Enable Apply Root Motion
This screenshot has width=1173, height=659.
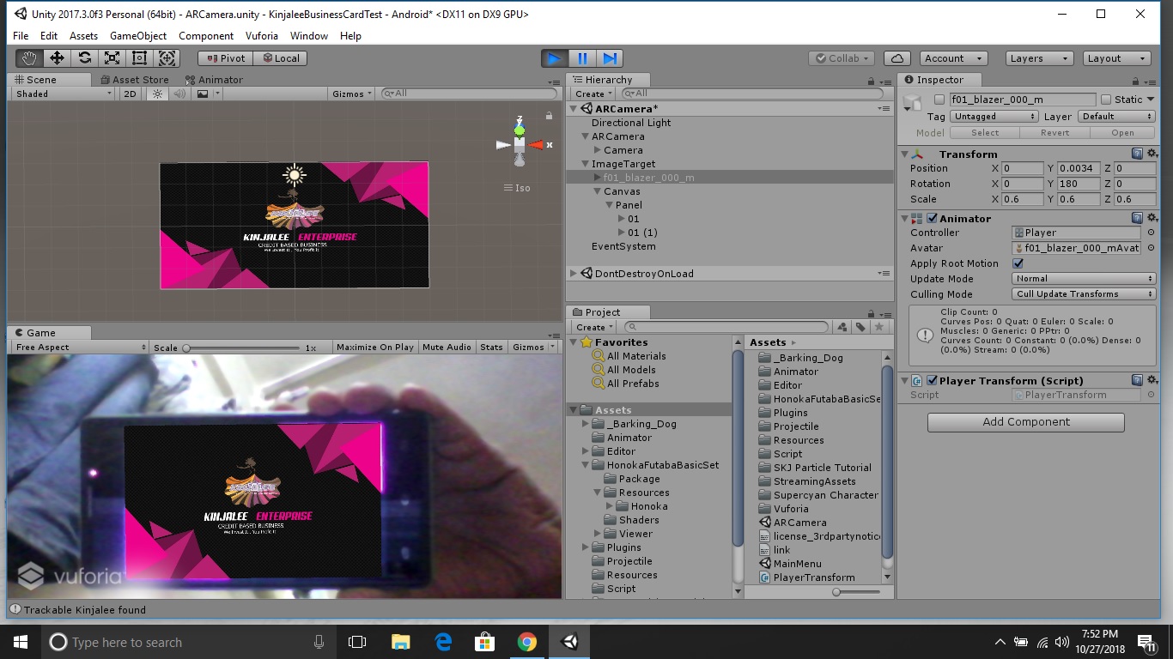tap(1018, 263)
